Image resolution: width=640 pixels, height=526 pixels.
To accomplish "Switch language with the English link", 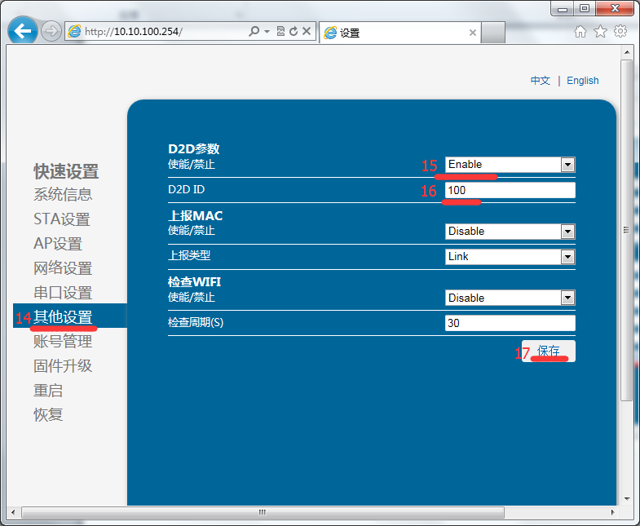I will tap(582, 81).
